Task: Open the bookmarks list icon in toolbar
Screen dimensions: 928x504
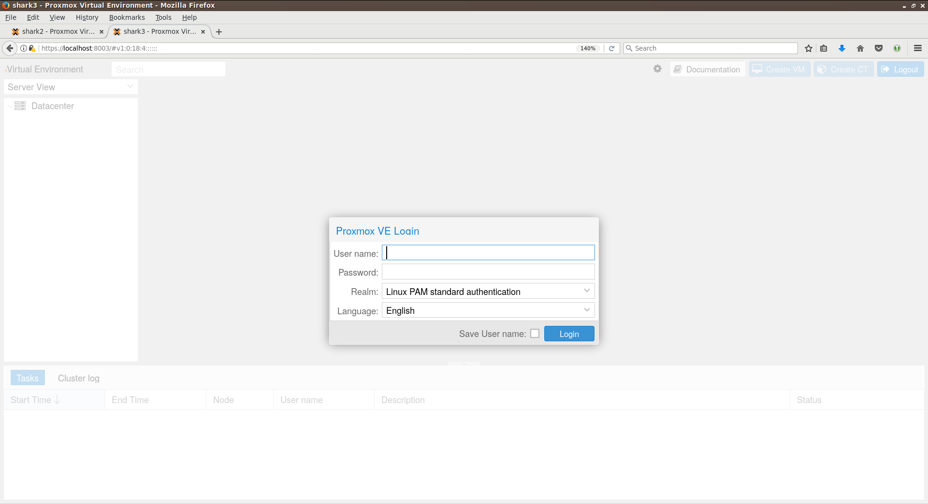Action: click(824, 48)
